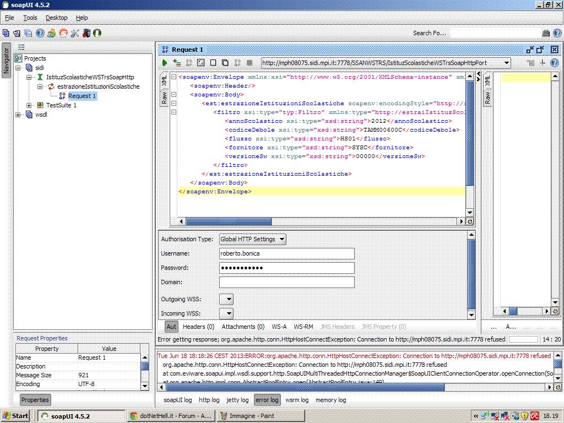Click the add assertion plus icon at toolbar right
The image size is (564, 423).
(543, 63)
